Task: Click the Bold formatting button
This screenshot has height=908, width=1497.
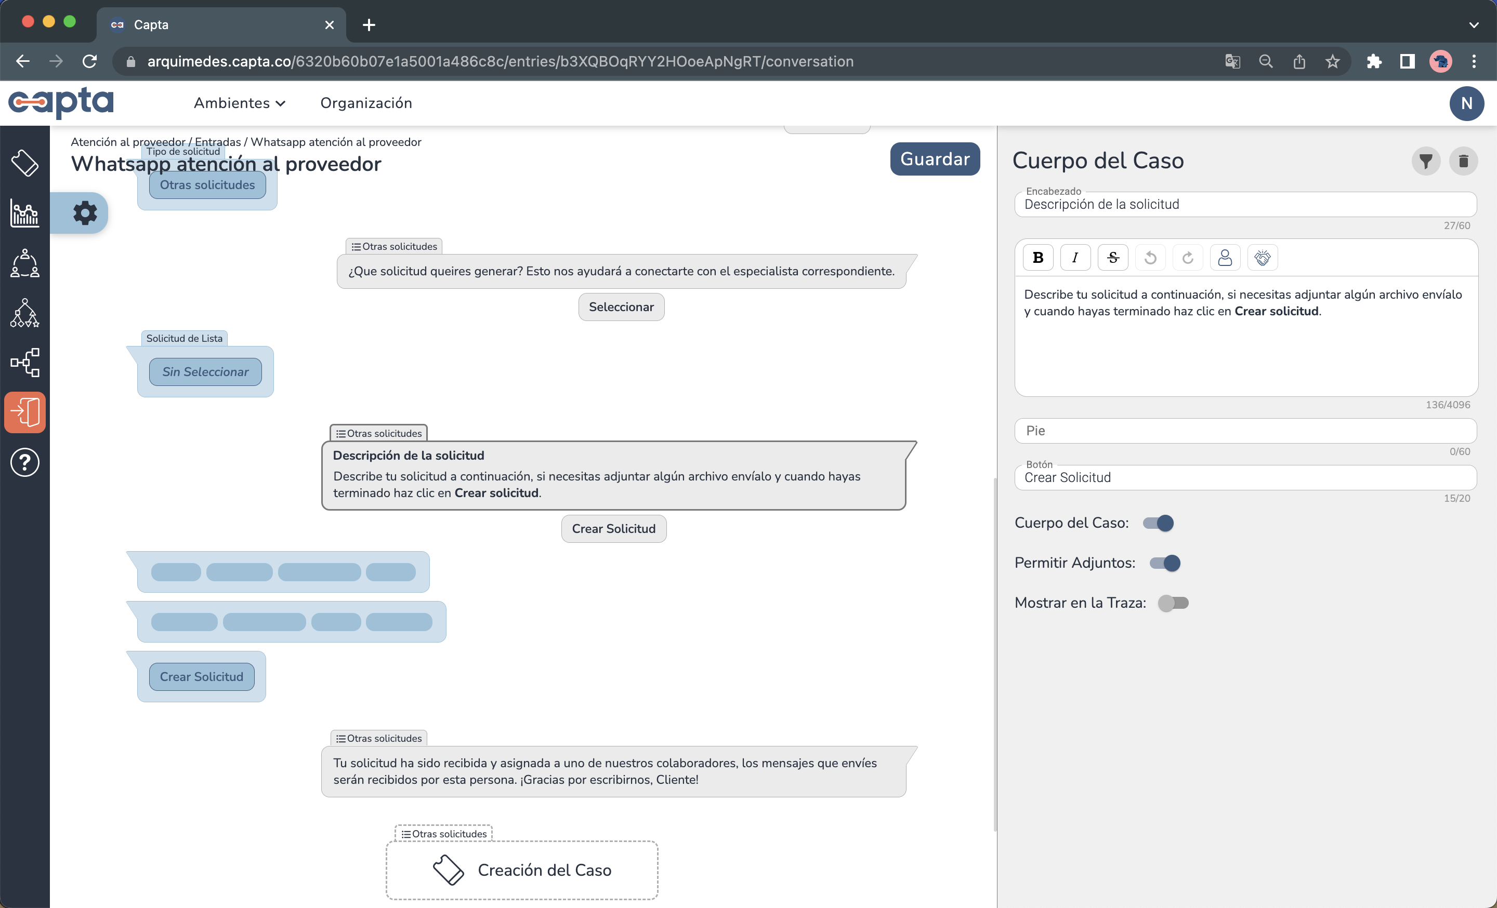Action: click(1038, 257)
